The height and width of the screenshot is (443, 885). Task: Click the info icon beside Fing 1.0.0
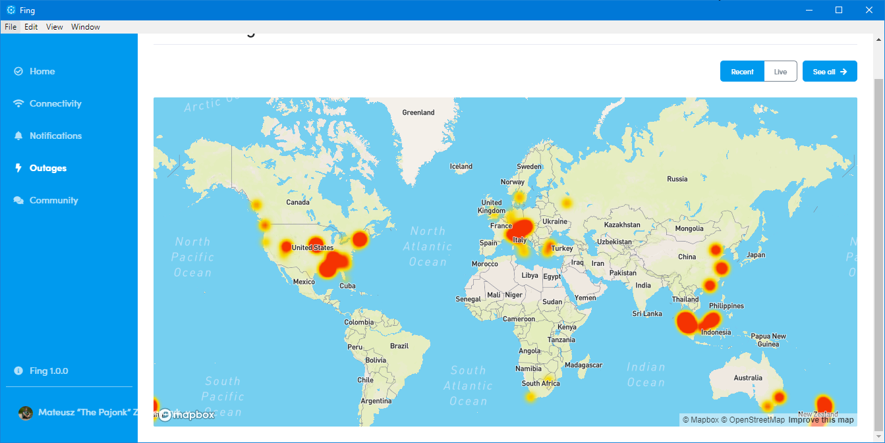18,371
